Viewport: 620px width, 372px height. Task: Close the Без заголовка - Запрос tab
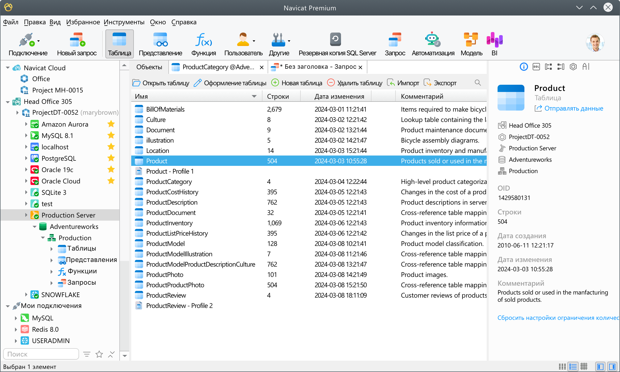(360, 67)
